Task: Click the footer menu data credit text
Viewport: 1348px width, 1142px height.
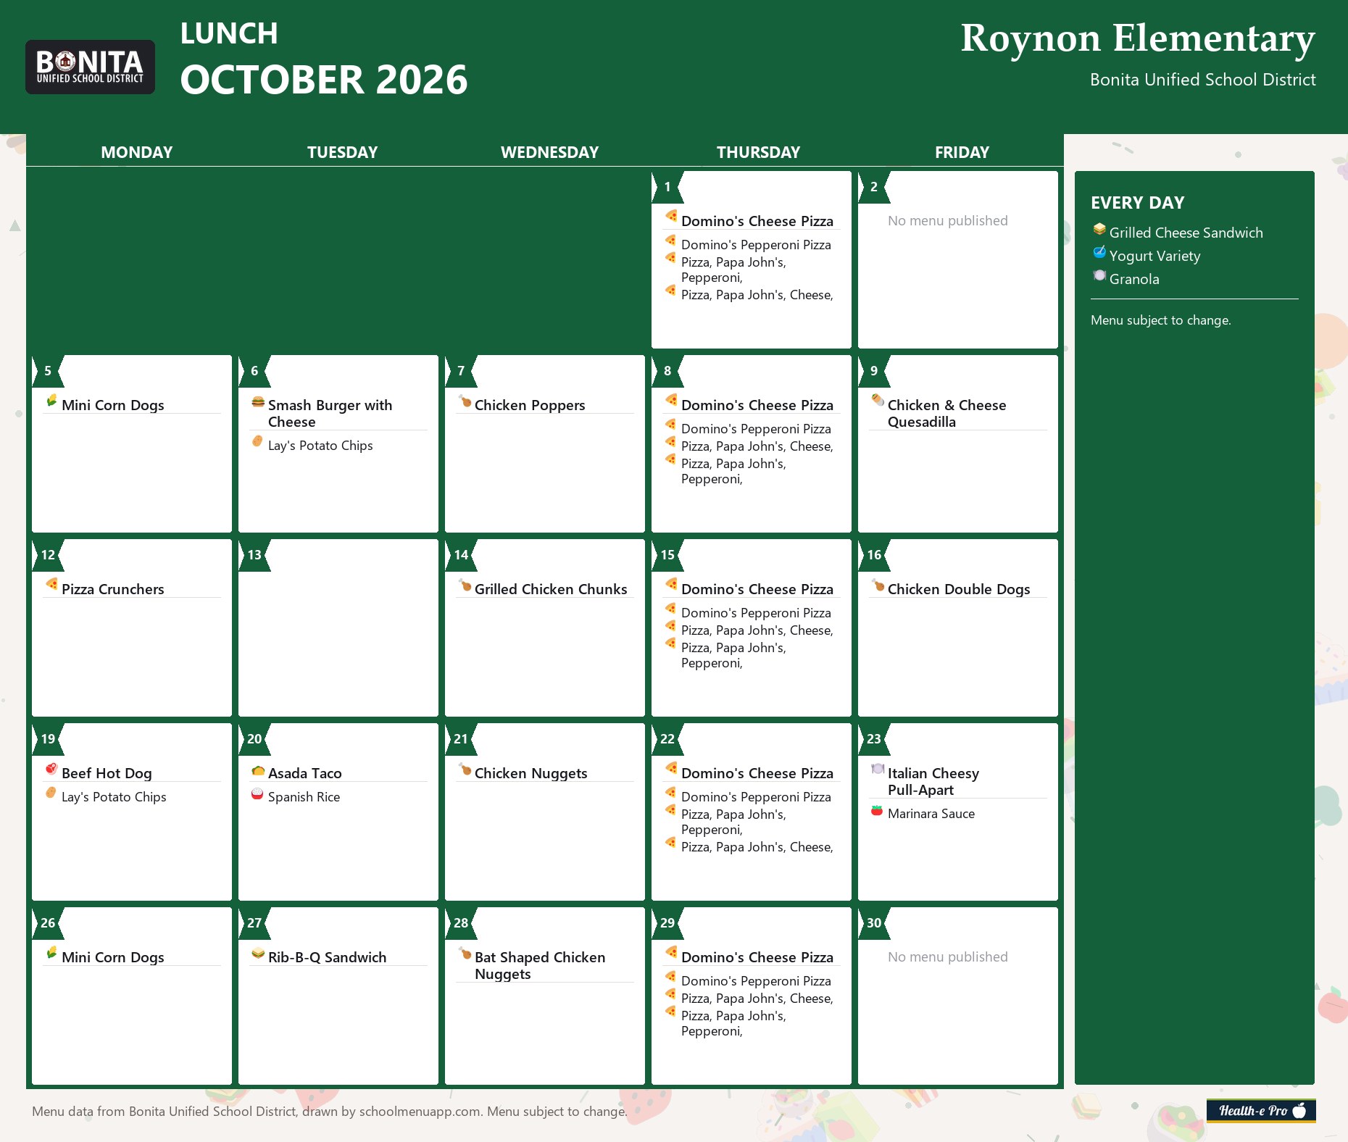Action: pyautogui.click(x=330, y=1112)
